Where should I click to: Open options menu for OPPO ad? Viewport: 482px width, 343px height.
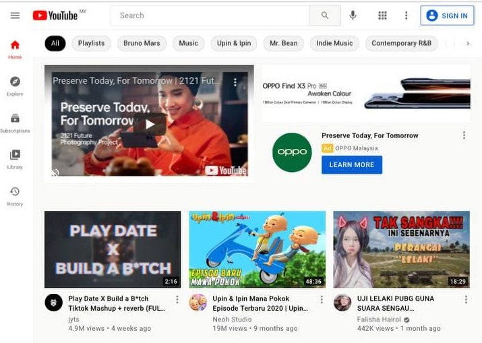[x=464, y=135]
